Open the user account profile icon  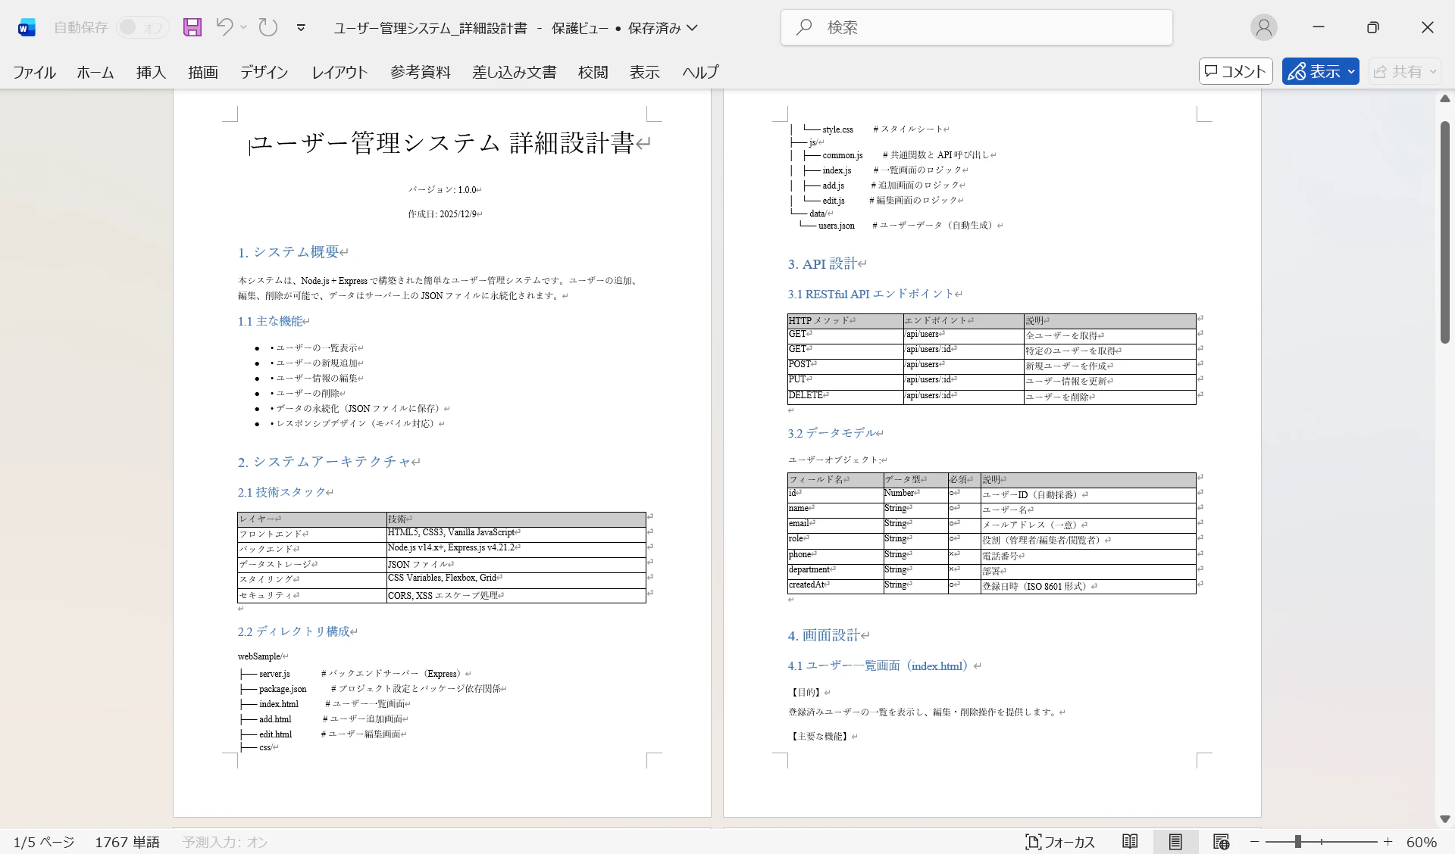1263,27
